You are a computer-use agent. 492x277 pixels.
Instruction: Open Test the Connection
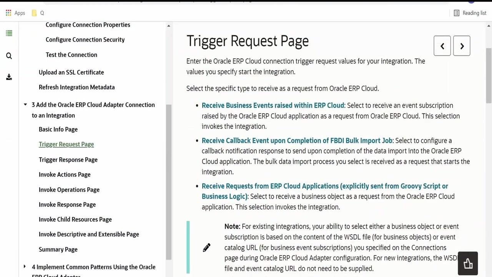71,55
